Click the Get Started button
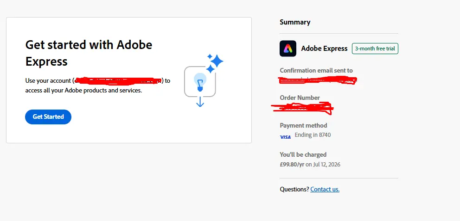 coord(48,117)
